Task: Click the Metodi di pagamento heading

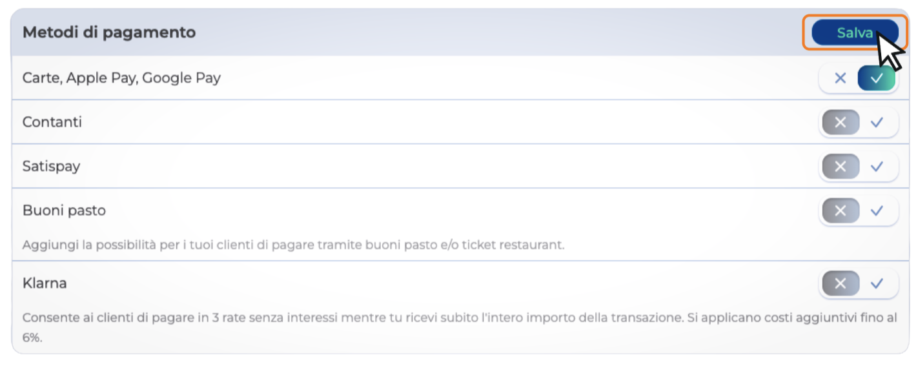Action: pos(108,32)
